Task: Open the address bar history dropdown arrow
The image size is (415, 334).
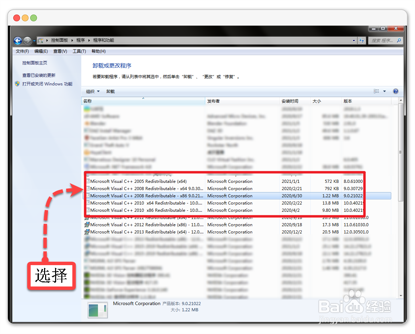Action: (x=354, y=40)
